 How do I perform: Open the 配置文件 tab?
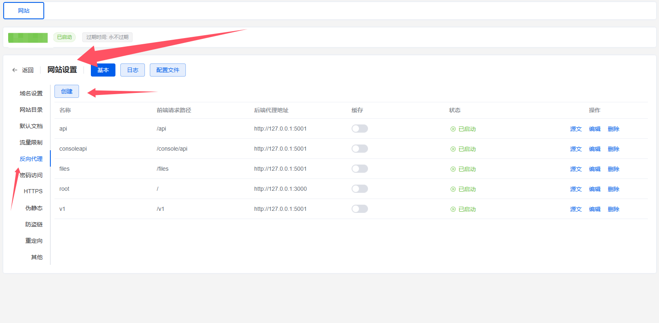click(x=167, y=70)
